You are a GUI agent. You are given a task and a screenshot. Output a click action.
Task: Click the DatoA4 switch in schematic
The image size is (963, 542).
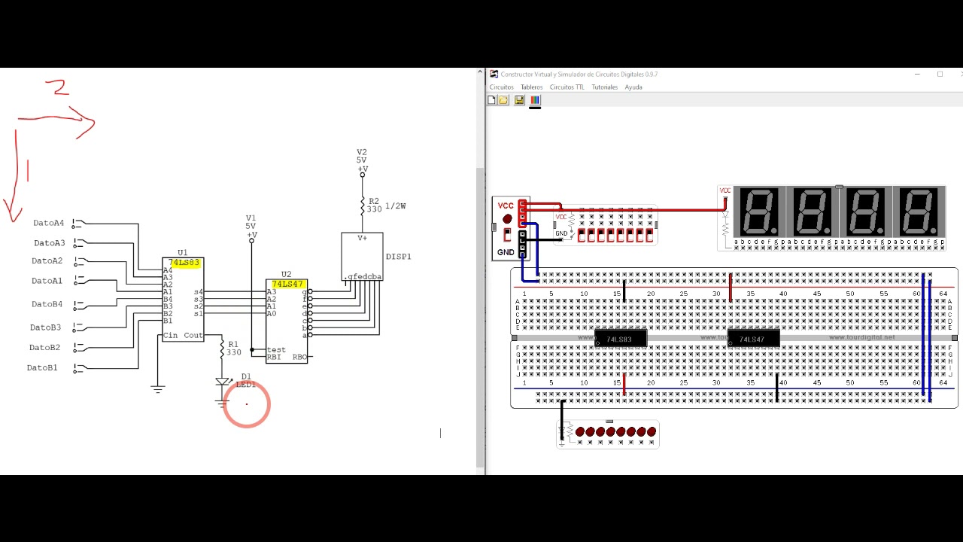(79, 224)
